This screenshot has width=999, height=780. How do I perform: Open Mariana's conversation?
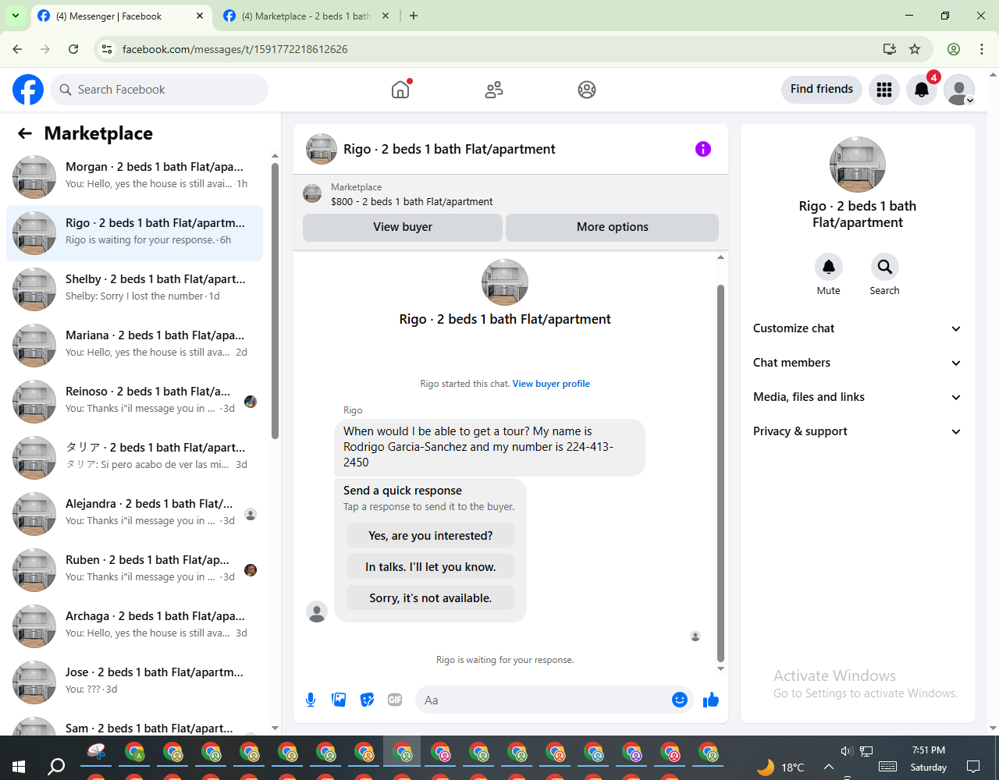pos(134,346)
